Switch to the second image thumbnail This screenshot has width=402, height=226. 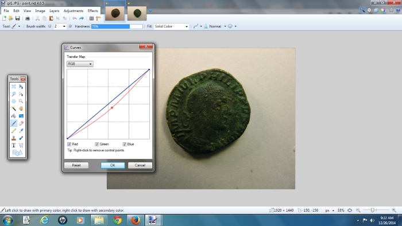(137, 13)
